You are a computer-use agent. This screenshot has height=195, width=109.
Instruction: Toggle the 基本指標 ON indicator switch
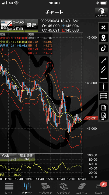pyautogui.click(x=26, y=157)
